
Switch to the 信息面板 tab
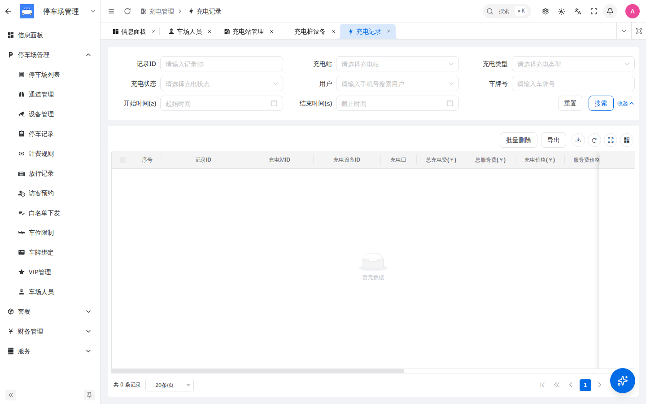129,31
